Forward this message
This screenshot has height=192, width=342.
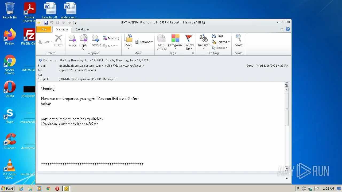click(x=95, y=41)
